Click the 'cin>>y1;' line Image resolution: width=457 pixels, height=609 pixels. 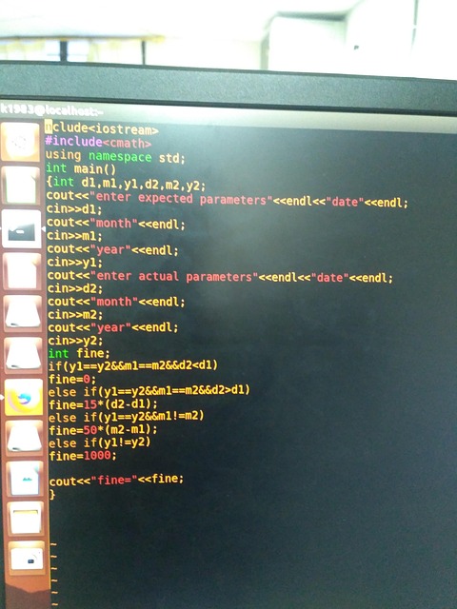pos(75,263)
